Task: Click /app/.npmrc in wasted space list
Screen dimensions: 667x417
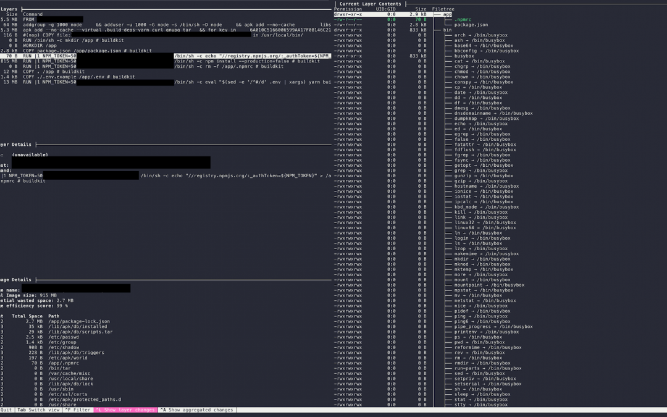Action: click(63, 363)
